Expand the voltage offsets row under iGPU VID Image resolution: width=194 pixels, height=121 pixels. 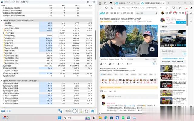point(4,33)
